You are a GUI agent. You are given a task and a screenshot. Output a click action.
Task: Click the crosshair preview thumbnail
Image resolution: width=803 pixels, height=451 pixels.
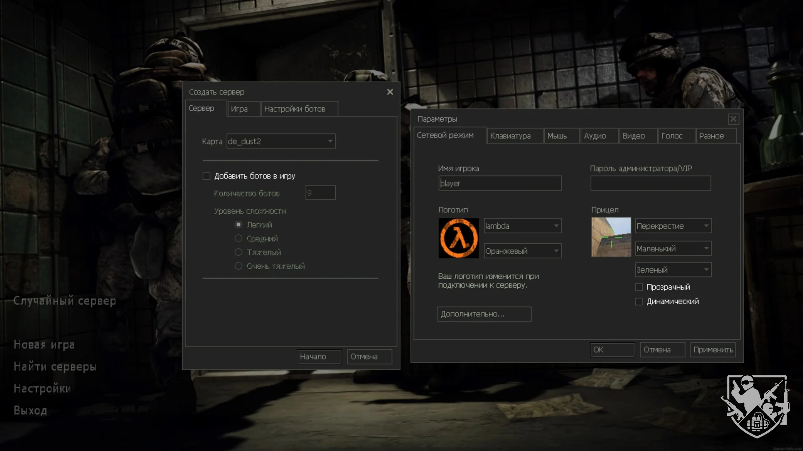pyautogui.click(x=611, y=237)
